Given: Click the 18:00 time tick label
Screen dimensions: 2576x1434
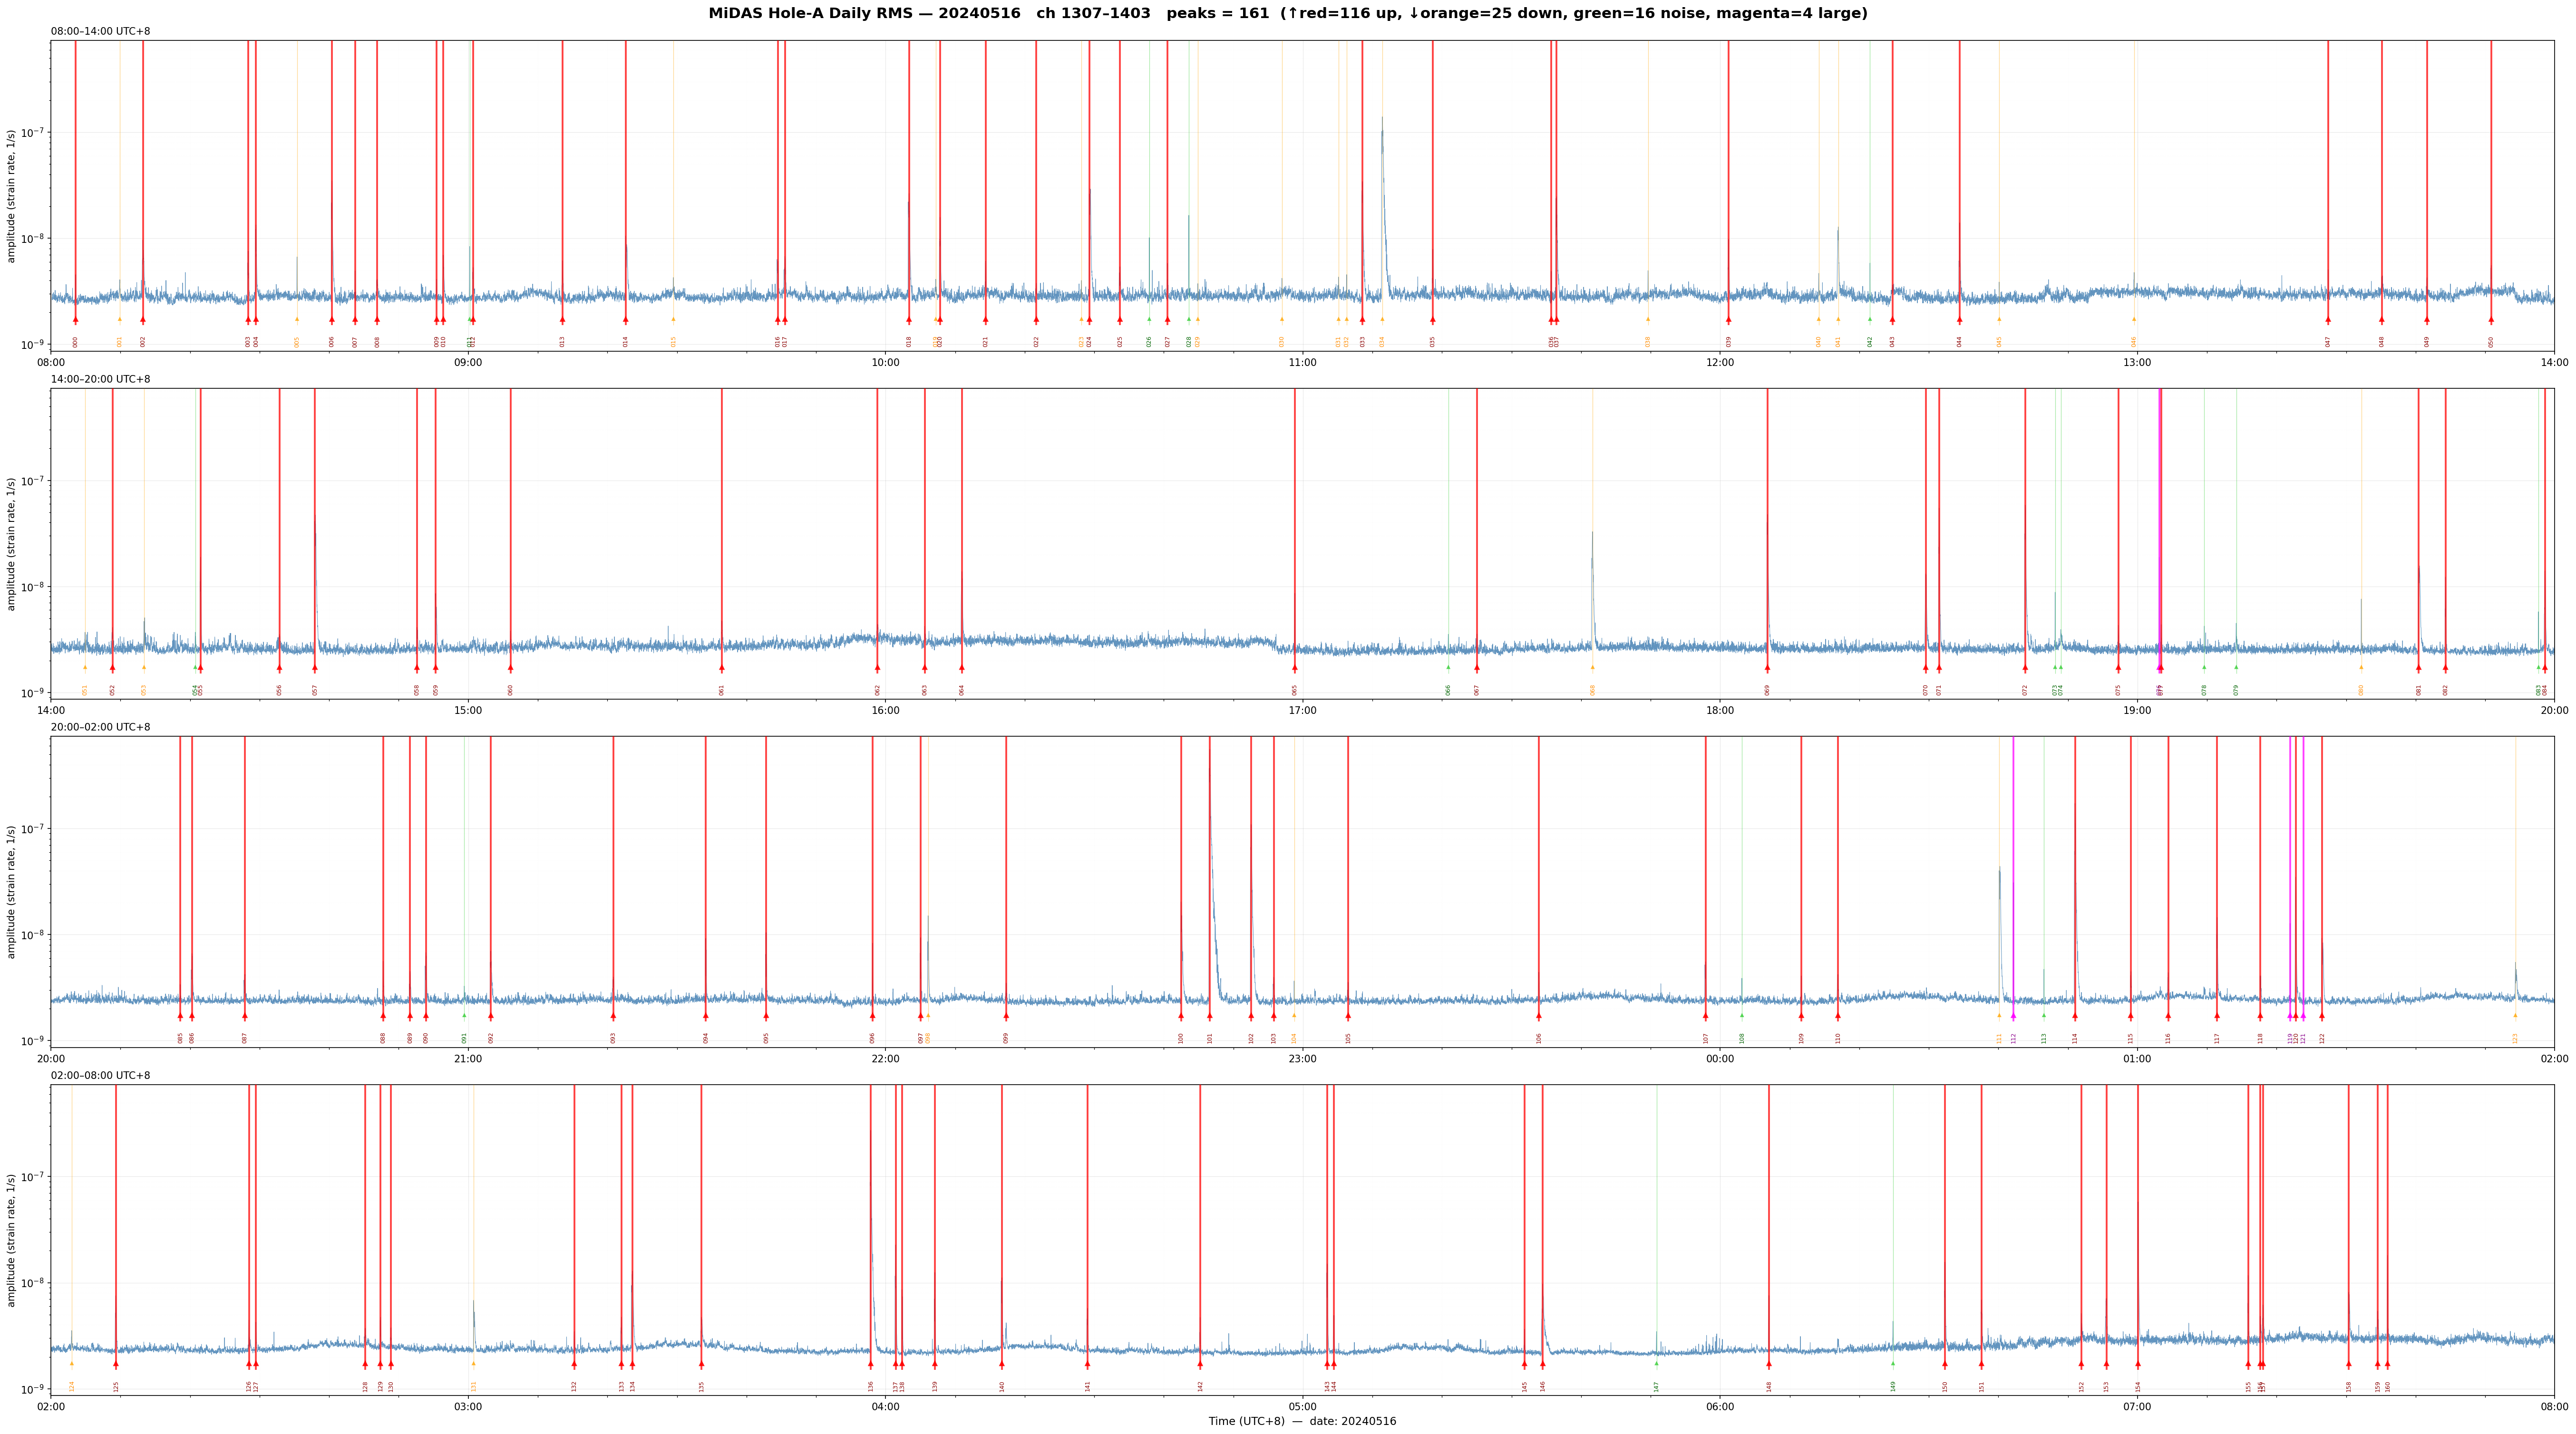Looking at the screenshot, I should click(1720, 711).
